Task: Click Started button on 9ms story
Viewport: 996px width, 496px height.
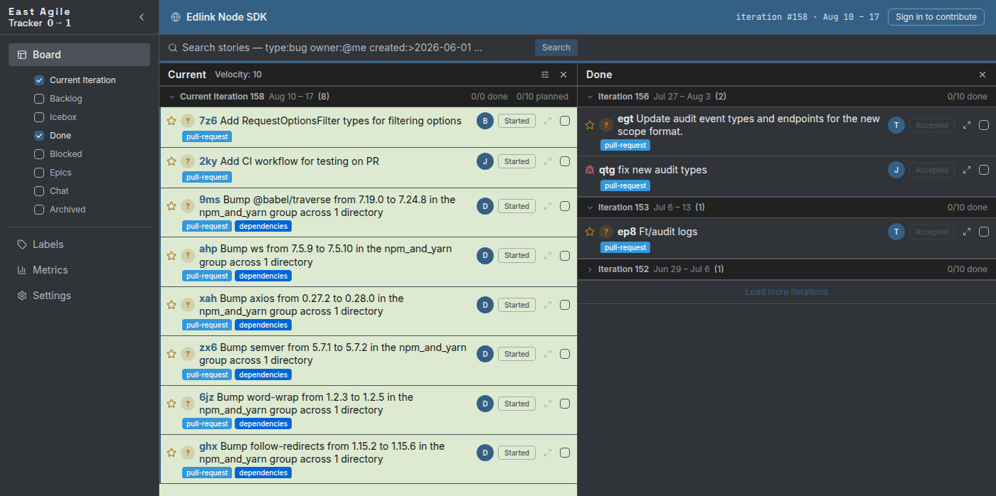Action: pyautogui.click(x=516, y=206)
